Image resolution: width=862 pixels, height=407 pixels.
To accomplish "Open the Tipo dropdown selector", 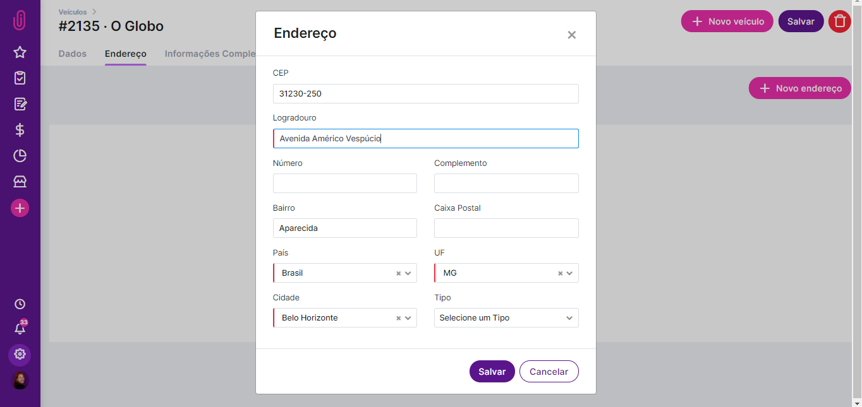I will click(506, 318).
